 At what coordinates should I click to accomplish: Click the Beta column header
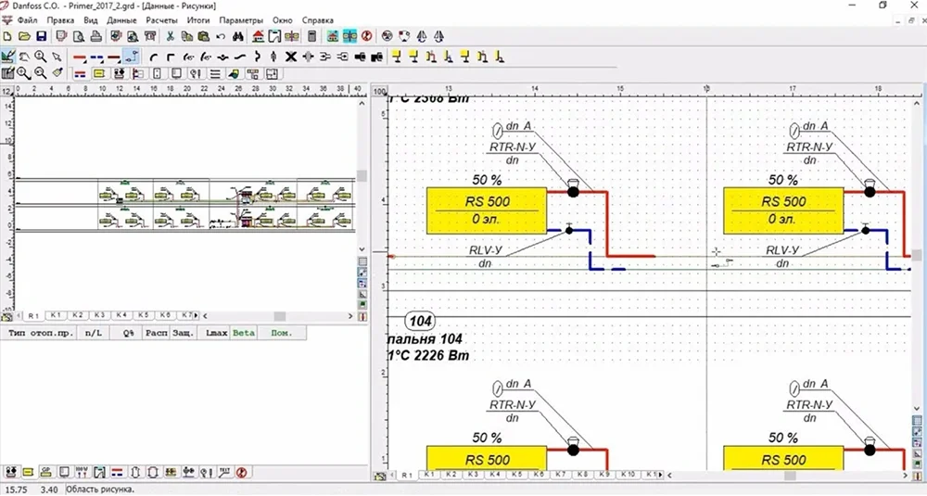coord(244,332)
